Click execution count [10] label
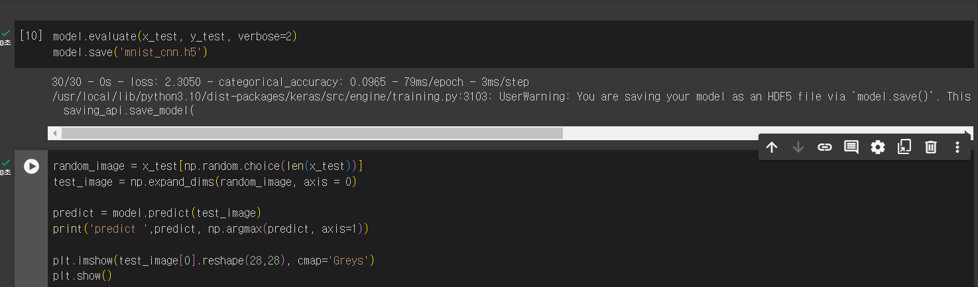This screenshot has height=287, width=978. tap(31, 36)
